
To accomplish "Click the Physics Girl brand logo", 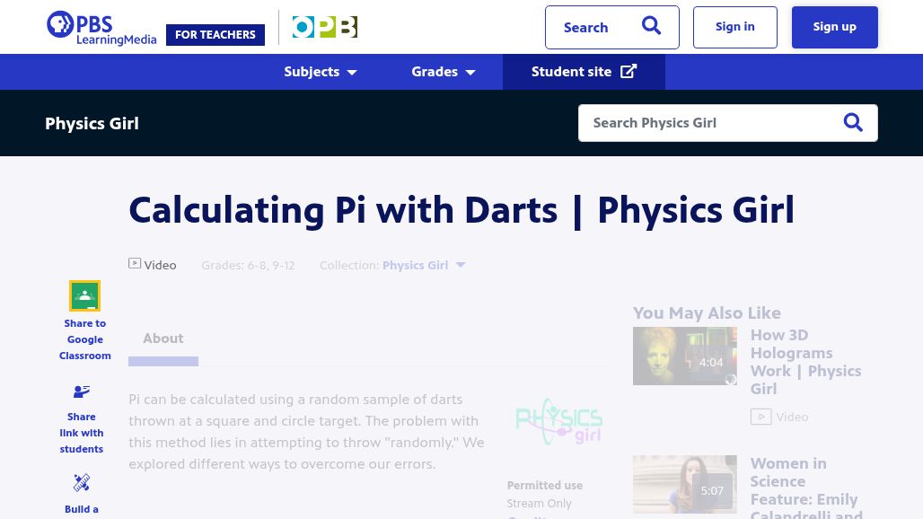I will coord(558,422).
